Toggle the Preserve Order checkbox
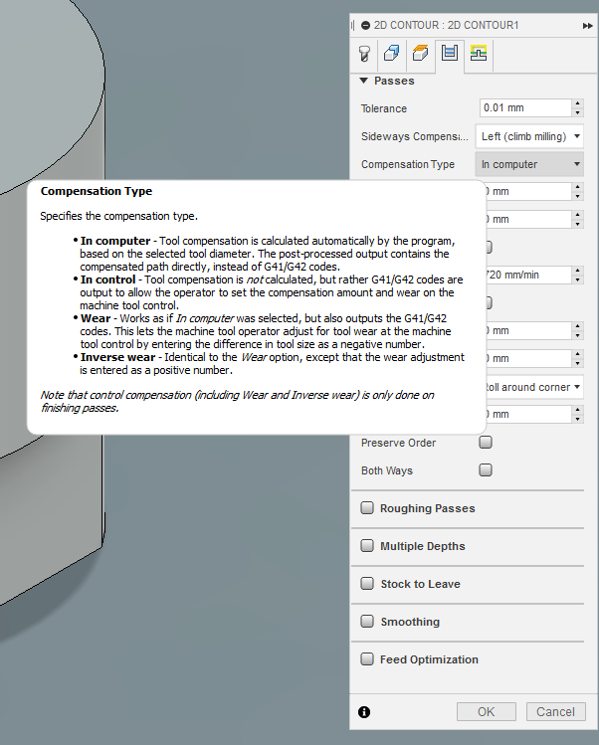Viewport: 599px width, 745px height. pyautogui.click(x=486, y=443)
